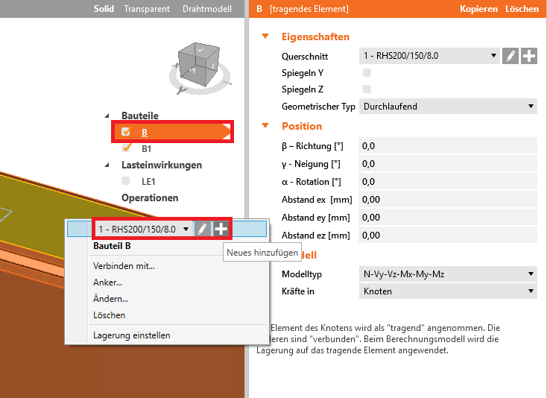Viewport: 547px width, 398px height.
Task: Click the Abstand ez input field
Action: tap(448, 235)
